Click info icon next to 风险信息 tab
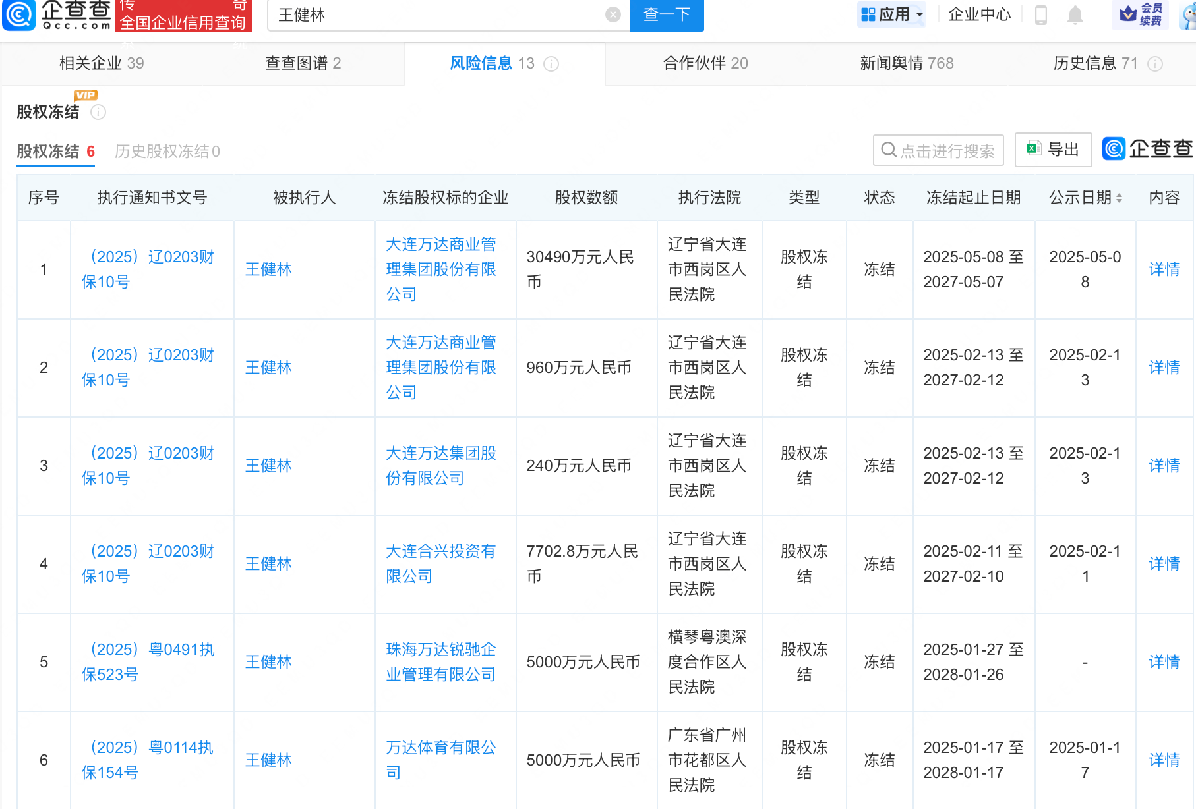 (551, 64)
